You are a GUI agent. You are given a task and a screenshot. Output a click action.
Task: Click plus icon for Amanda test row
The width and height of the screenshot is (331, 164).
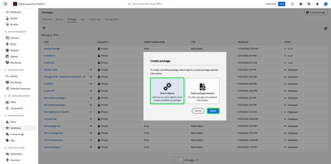coord(91,119)
